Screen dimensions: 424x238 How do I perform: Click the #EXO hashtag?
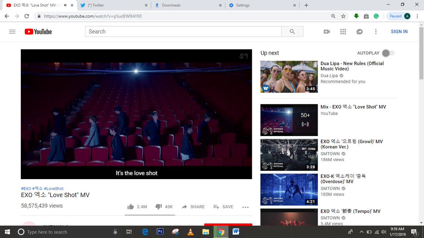tap(26, 189)
